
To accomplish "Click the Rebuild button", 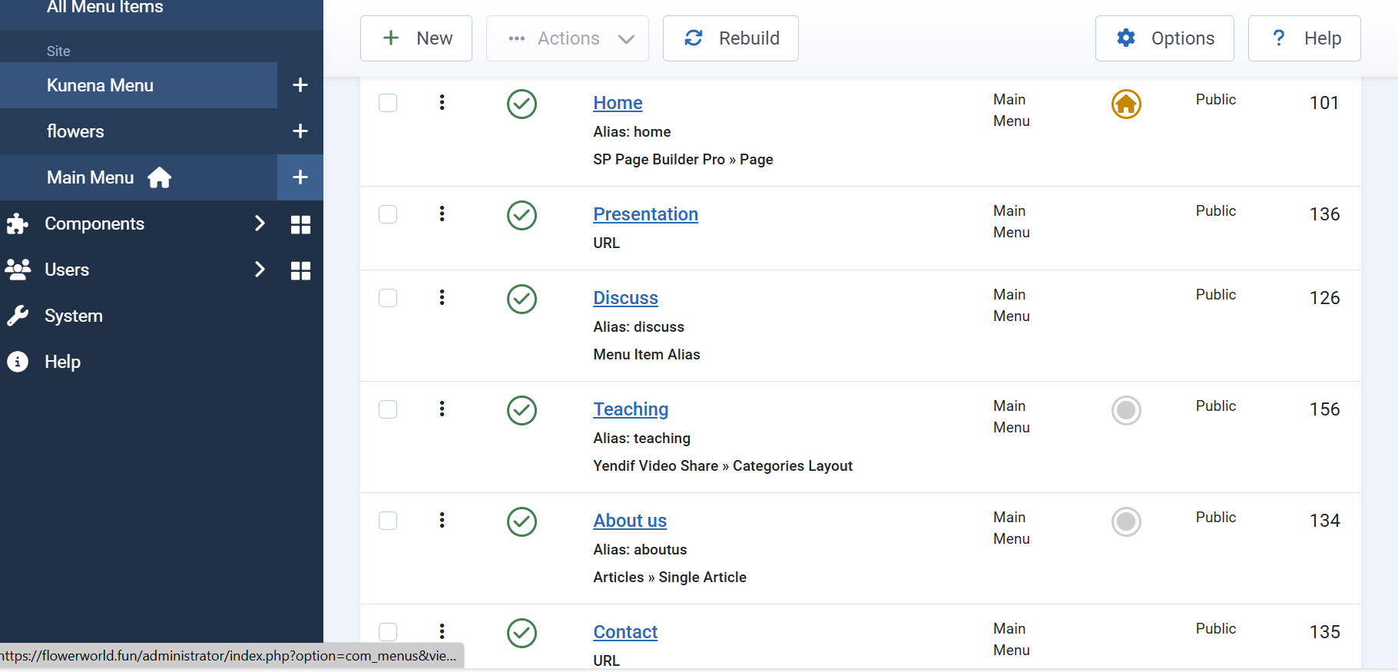I will pyautogui.click(x=730, y=38).
